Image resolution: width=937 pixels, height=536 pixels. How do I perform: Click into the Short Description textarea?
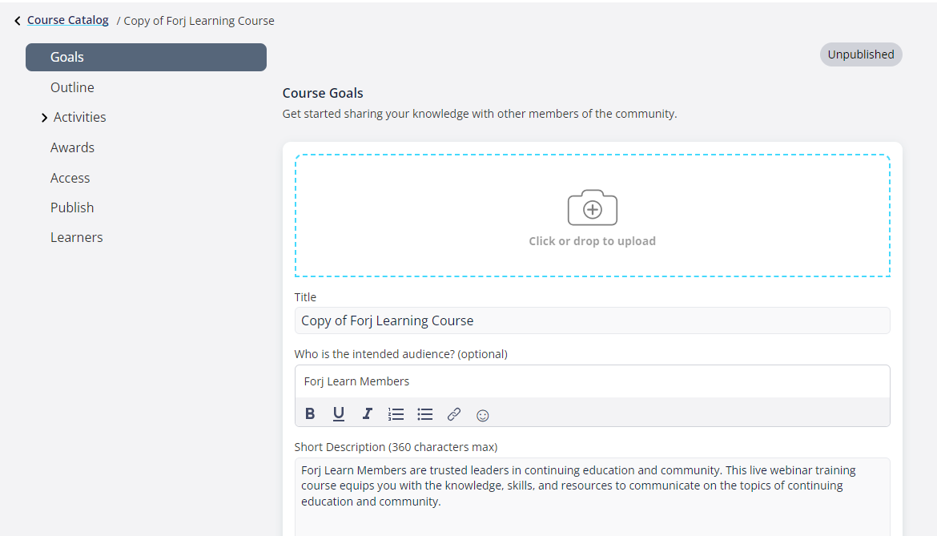tap(592, 498)
